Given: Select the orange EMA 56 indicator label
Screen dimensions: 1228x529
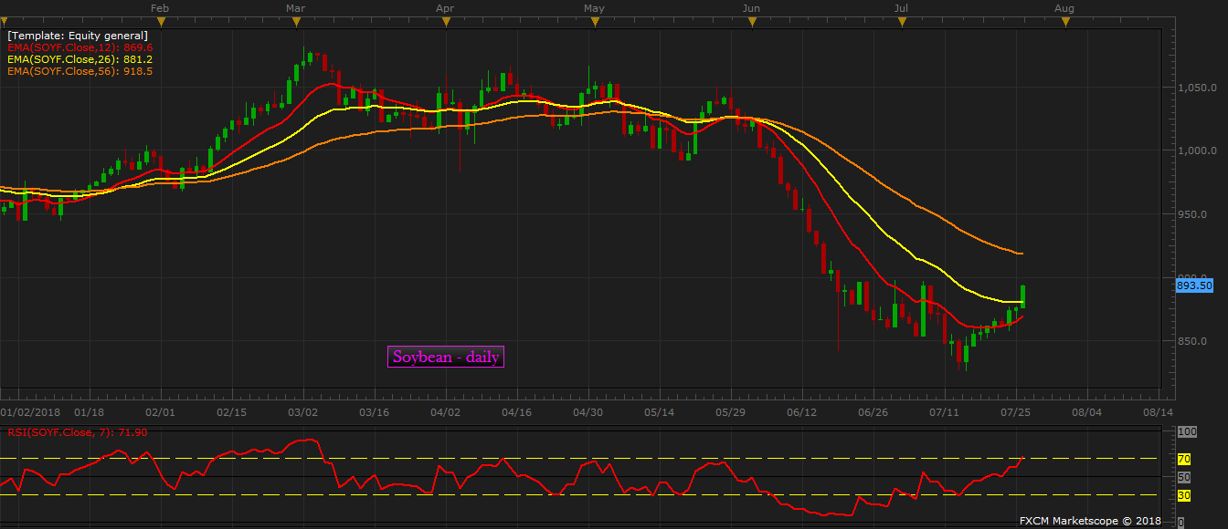Looking at the screenshot, I should tap(80, 70).
